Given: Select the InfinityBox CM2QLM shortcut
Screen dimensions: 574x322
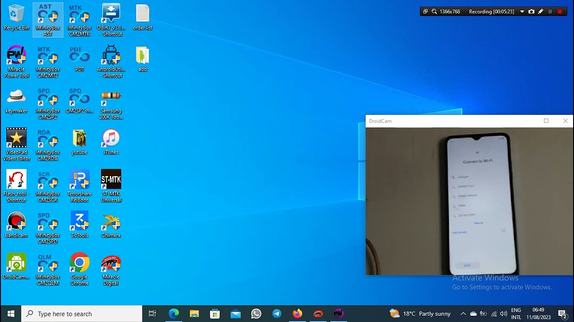Looking at the screenshot, I should (48, 269).
